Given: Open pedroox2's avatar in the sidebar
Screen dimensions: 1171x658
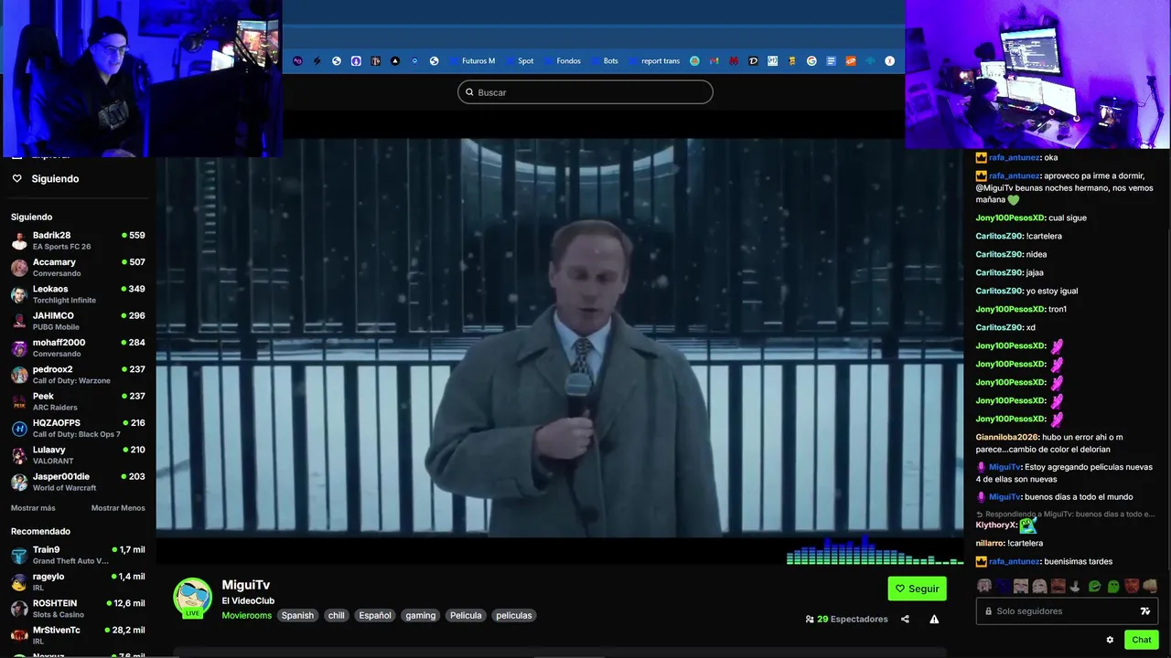Looking at the screenshot, I should point(19,375).
